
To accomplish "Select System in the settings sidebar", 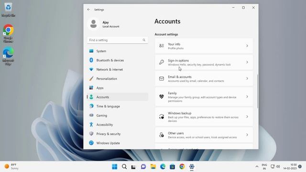I will [x=118, y=51].
